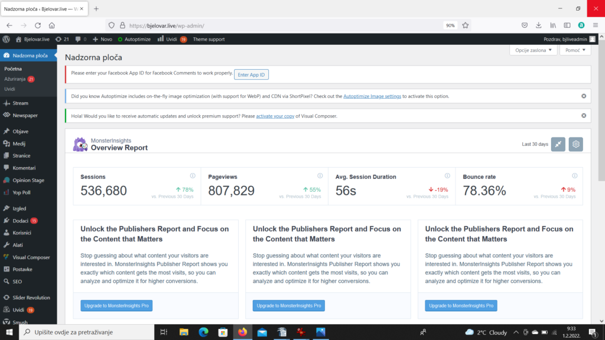The width and height of the screenshot is (605, 340).
Task: Follow the Autoptimize Image settings link
Action: point(372,96)
